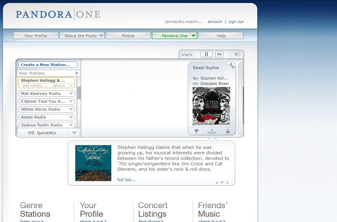Image resolution: width=337 pixels, height=222 pixels.
Task: Open the About the Music menu
Action: (82, 36)
